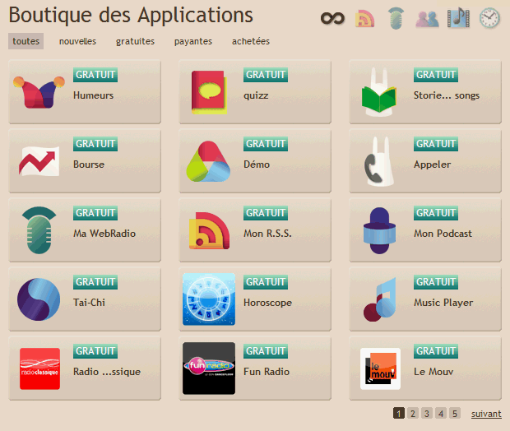510x431 pixels.
Task: Select the GRATUIT badge on Mon Podcast
Action: (x=436, y=213)
